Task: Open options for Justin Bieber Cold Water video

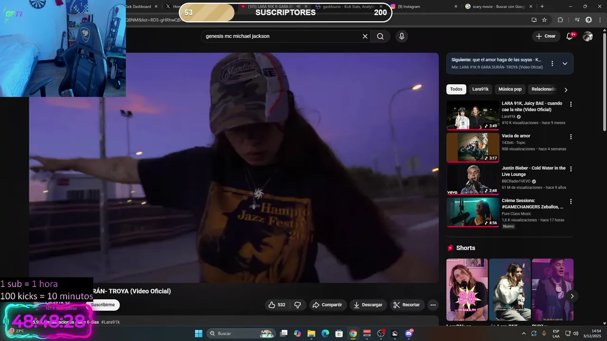Action: (x=571, y=169)
